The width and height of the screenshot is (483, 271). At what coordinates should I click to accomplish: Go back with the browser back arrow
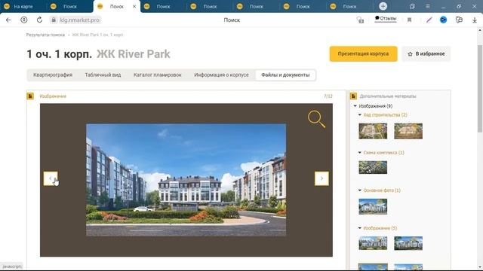8,20
